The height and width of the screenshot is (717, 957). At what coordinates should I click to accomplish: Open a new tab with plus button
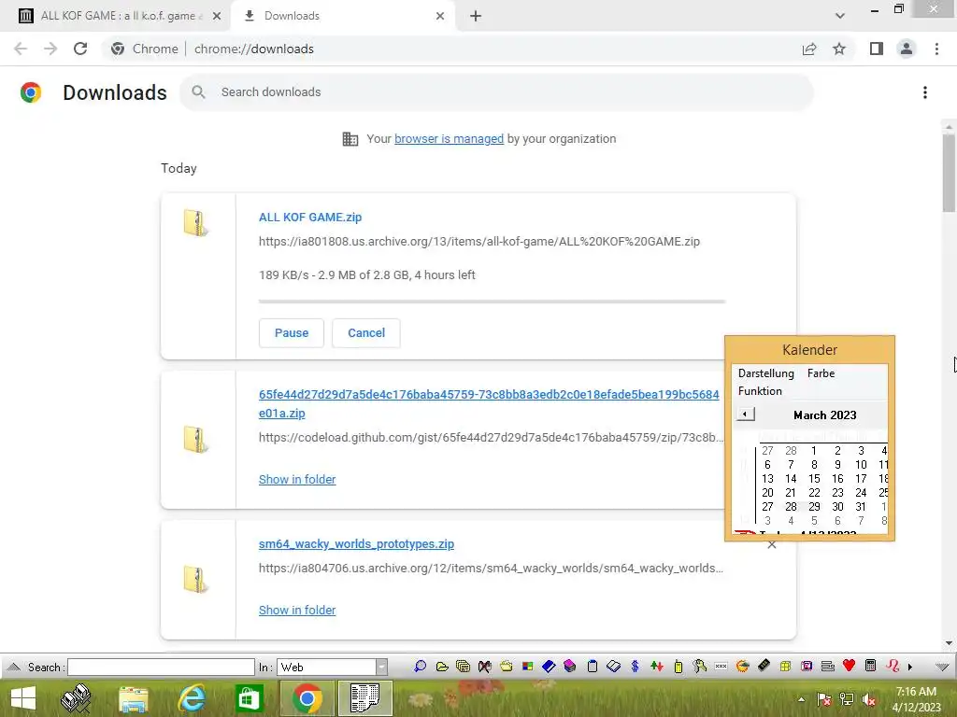[476, 16]
